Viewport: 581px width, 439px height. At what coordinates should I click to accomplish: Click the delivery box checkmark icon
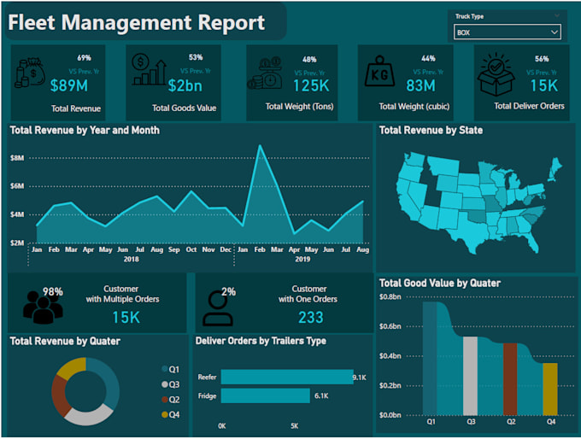click(496, 74)
